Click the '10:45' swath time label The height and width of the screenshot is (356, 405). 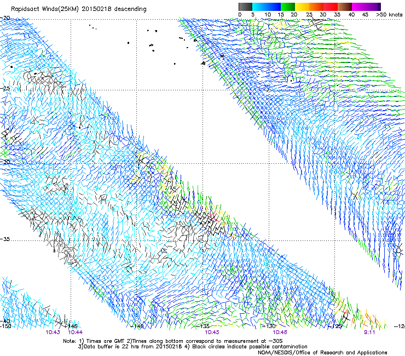pos(212,332)
